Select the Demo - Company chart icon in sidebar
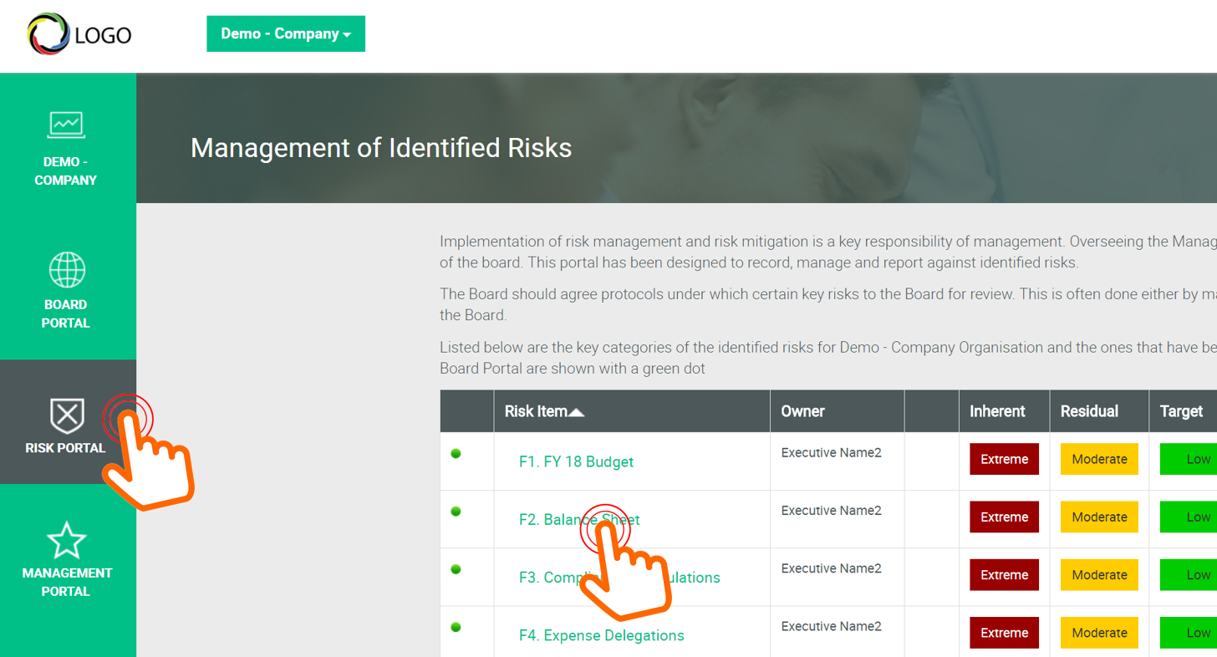This screenshot has width=1217, height=657. pyautogui.click(x=66, y=125)
